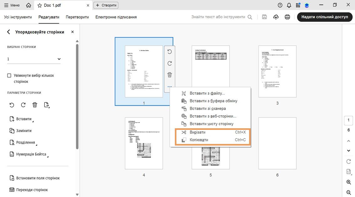Go back with the left arrow in panel
Viewport: 355px width, 197px height.
click(8, 32)
